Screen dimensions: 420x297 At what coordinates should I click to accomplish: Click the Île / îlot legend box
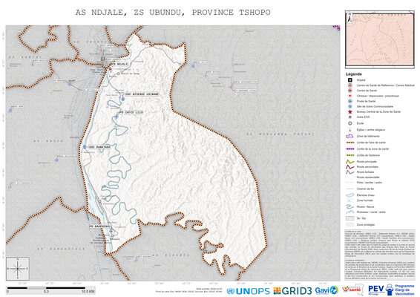click(350, 218)
